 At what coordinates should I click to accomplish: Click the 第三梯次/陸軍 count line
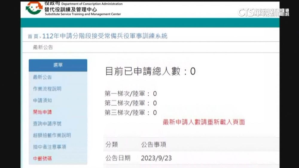coord(131,112)
